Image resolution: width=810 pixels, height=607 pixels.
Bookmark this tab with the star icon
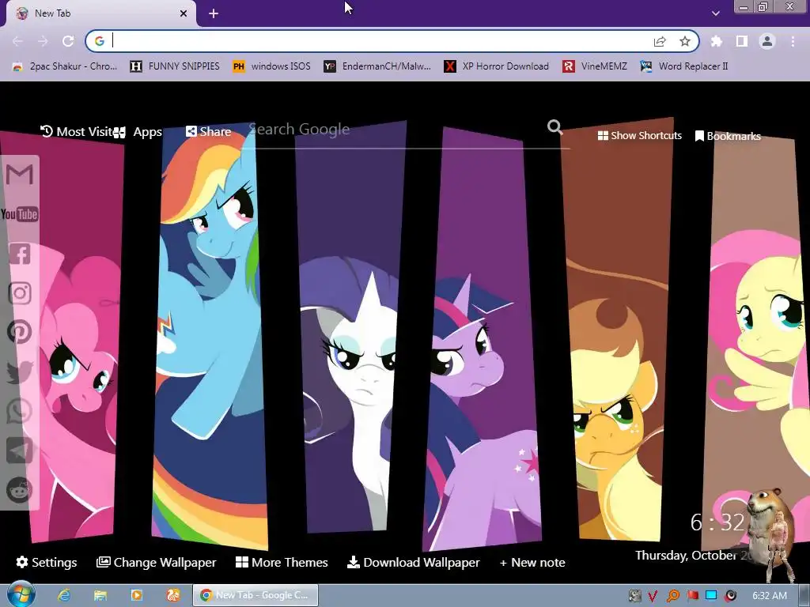685,41
